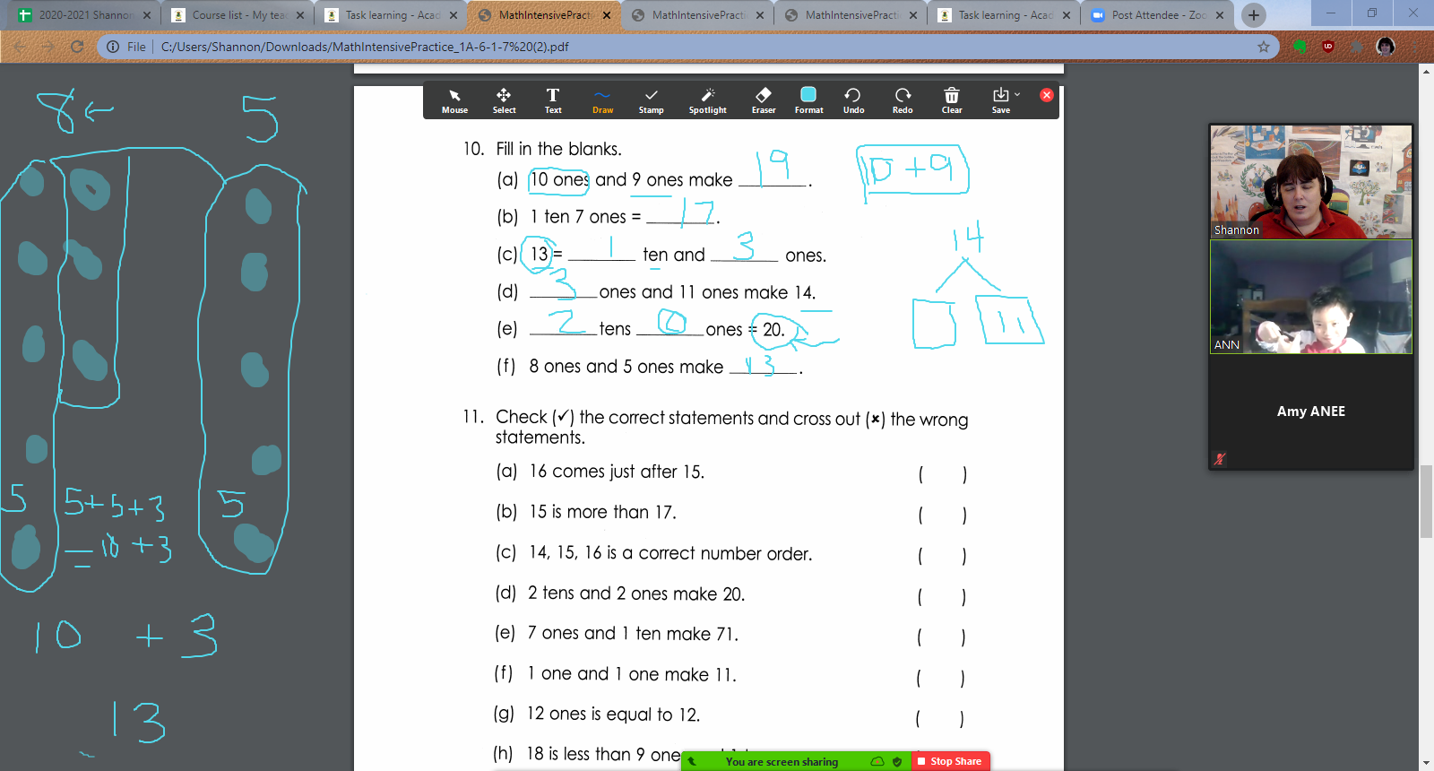
Task: Select Amy ANEE participant tile
Action: click(1311, 411)
